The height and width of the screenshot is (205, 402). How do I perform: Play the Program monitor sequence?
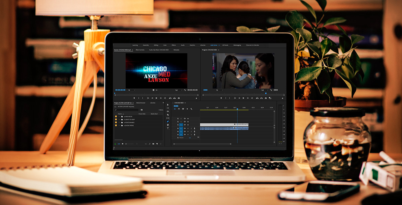(x=243, y=98)
